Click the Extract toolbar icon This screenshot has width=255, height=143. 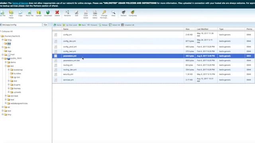point(124,12)
